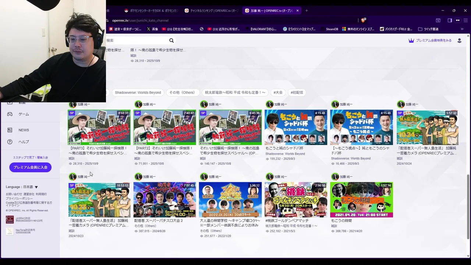Open the ヴァロラント全マップ bookmark

(299, 29)
